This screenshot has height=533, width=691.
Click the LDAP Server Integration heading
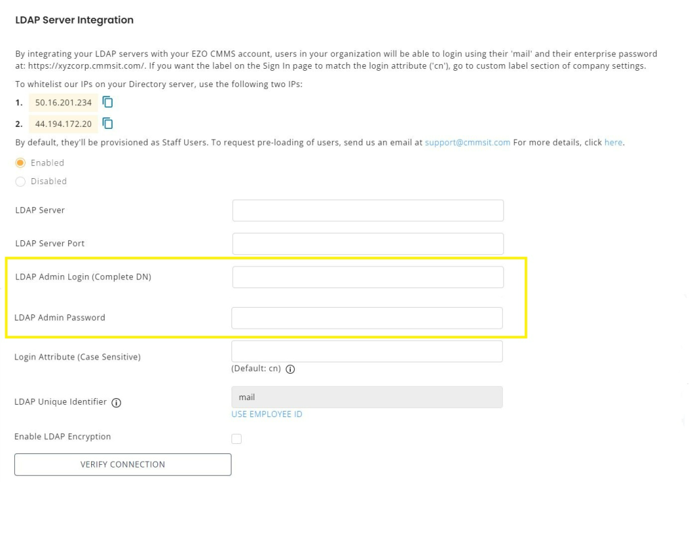coord(74,20)
